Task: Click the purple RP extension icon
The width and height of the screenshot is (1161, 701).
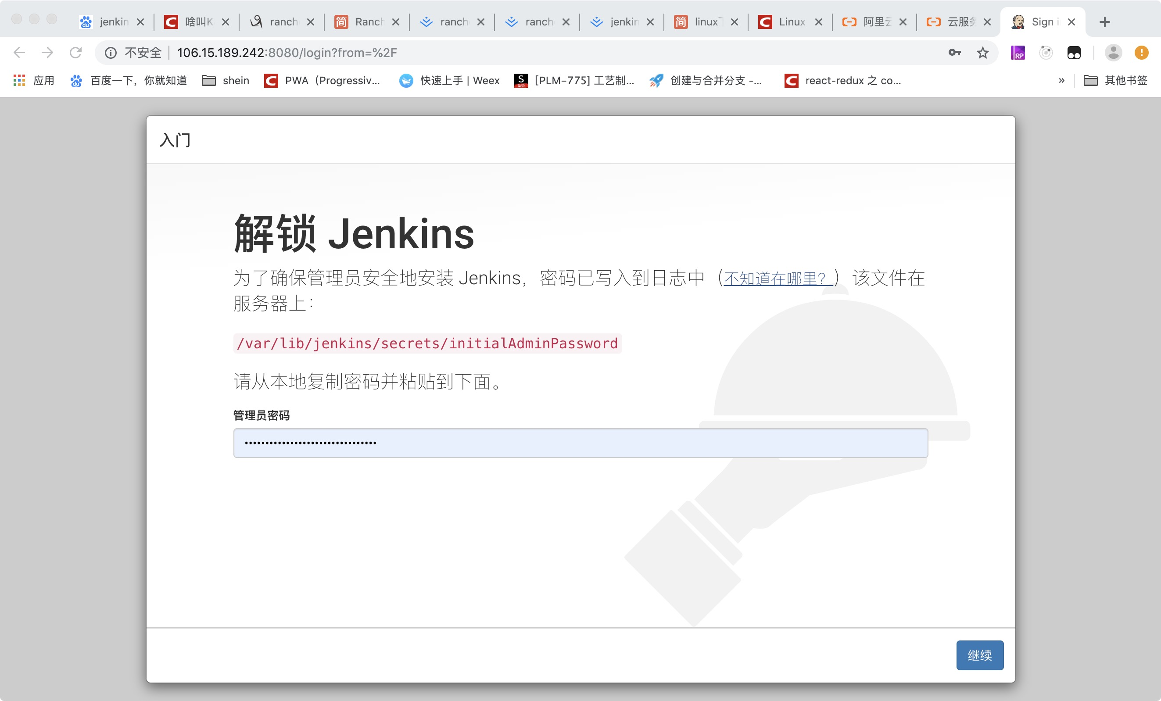Action: point(1017,52)
